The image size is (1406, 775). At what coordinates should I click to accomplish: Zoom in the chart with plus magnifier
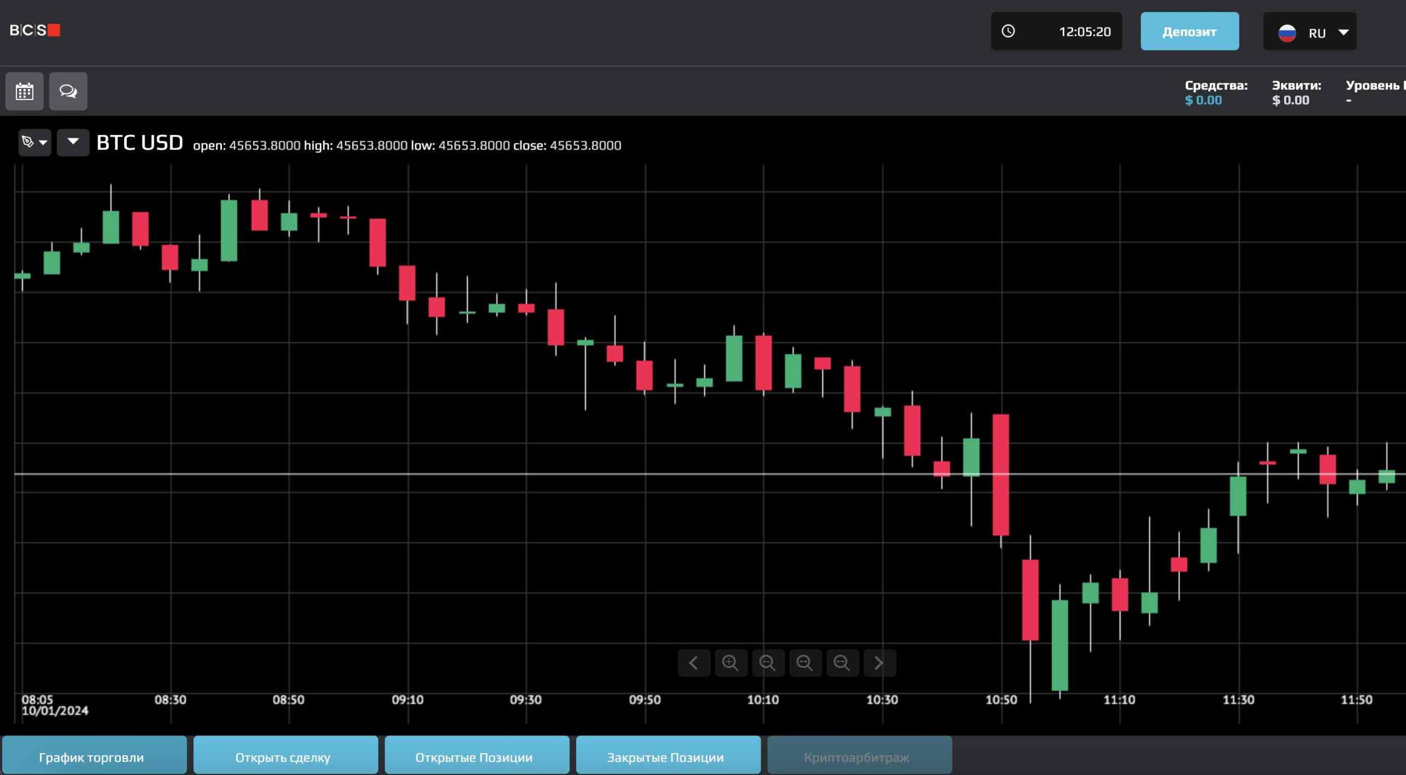(730, 663)
